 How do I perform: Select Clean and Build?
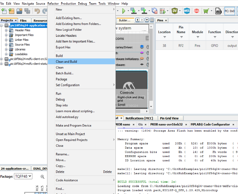click(x=81, y=61)
